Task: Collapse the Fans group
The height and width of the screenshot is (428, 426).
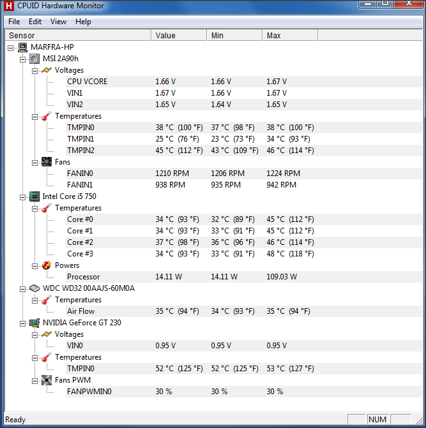Action: (34, 163)
